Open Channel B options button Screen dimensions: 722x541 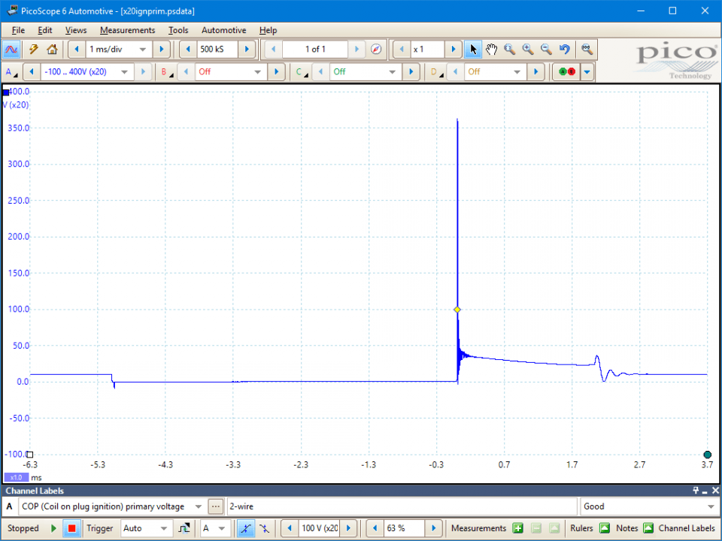[167, 72]
